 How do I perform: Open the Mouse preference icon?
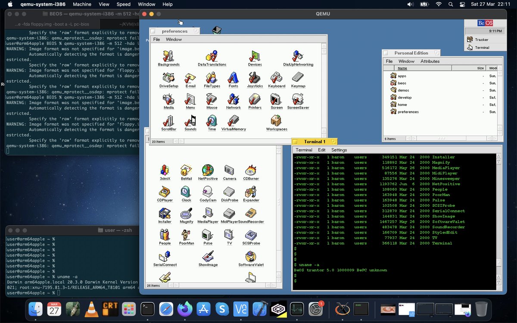(x=212, y=99)
